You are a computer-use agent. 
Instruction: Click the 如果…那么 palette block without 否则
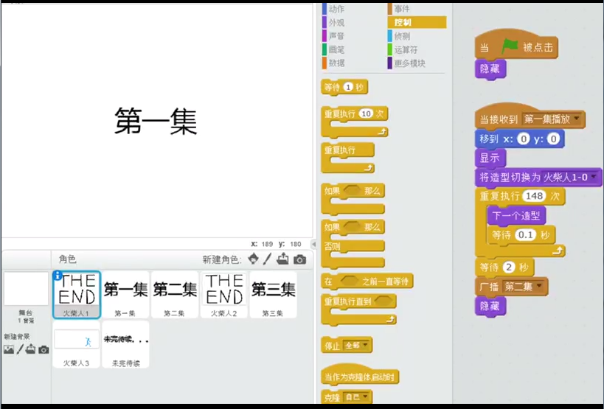click(353, 199)
